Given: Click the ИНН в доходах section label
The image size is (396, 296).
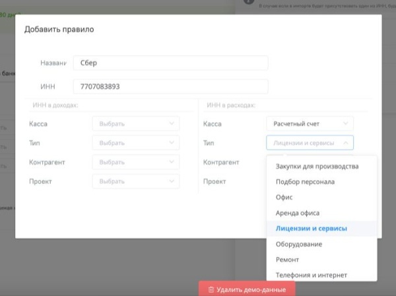Looking at the screenshot, I should click(x=55, y=105).
